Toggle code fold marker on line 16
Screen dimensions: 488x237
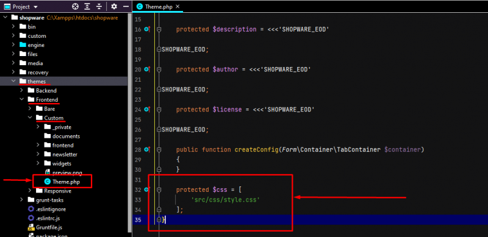[x=159, y=29]
